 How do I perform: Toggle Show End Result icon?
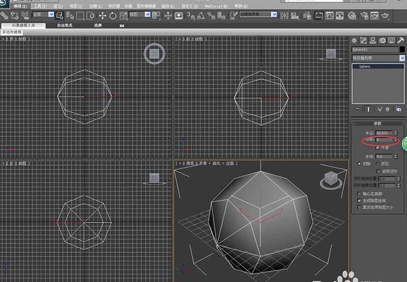pos(368,109)
